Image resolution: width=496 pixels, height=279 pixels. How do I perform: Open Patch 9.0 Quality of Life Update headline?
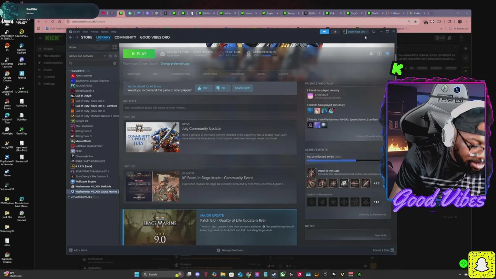coord(233,220)
